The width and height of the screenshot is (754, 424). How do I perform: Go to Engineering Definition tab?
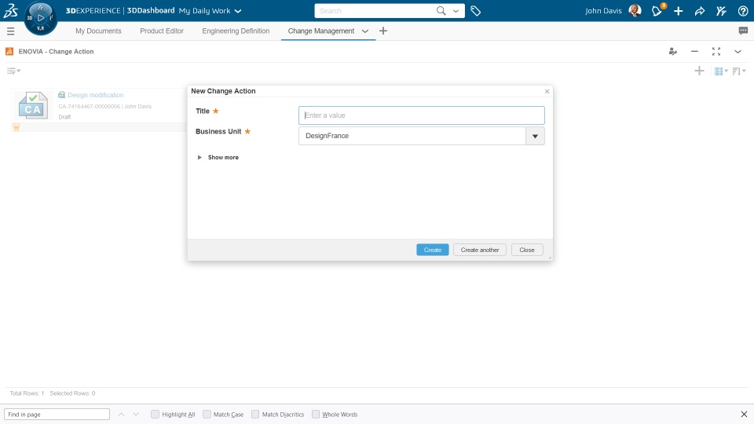point(236,31)
